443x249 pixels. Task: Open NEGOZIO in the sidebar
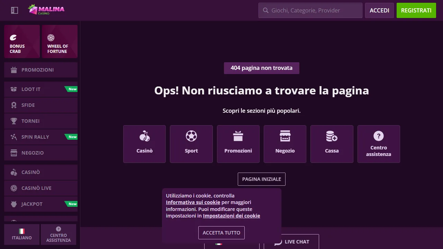(x=41, y=153)
